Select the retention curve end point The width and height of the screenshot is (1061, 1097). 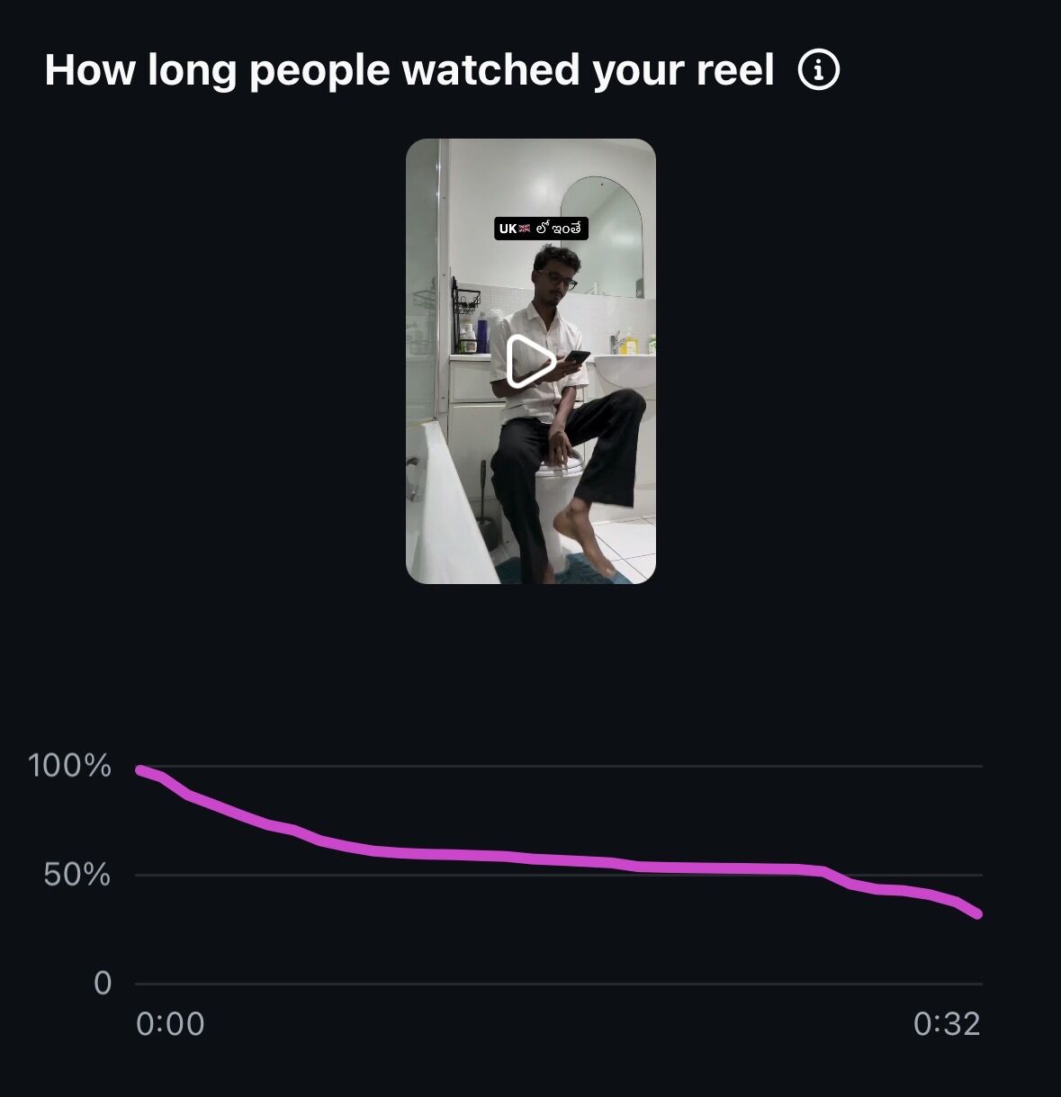[x=977, y=914]
